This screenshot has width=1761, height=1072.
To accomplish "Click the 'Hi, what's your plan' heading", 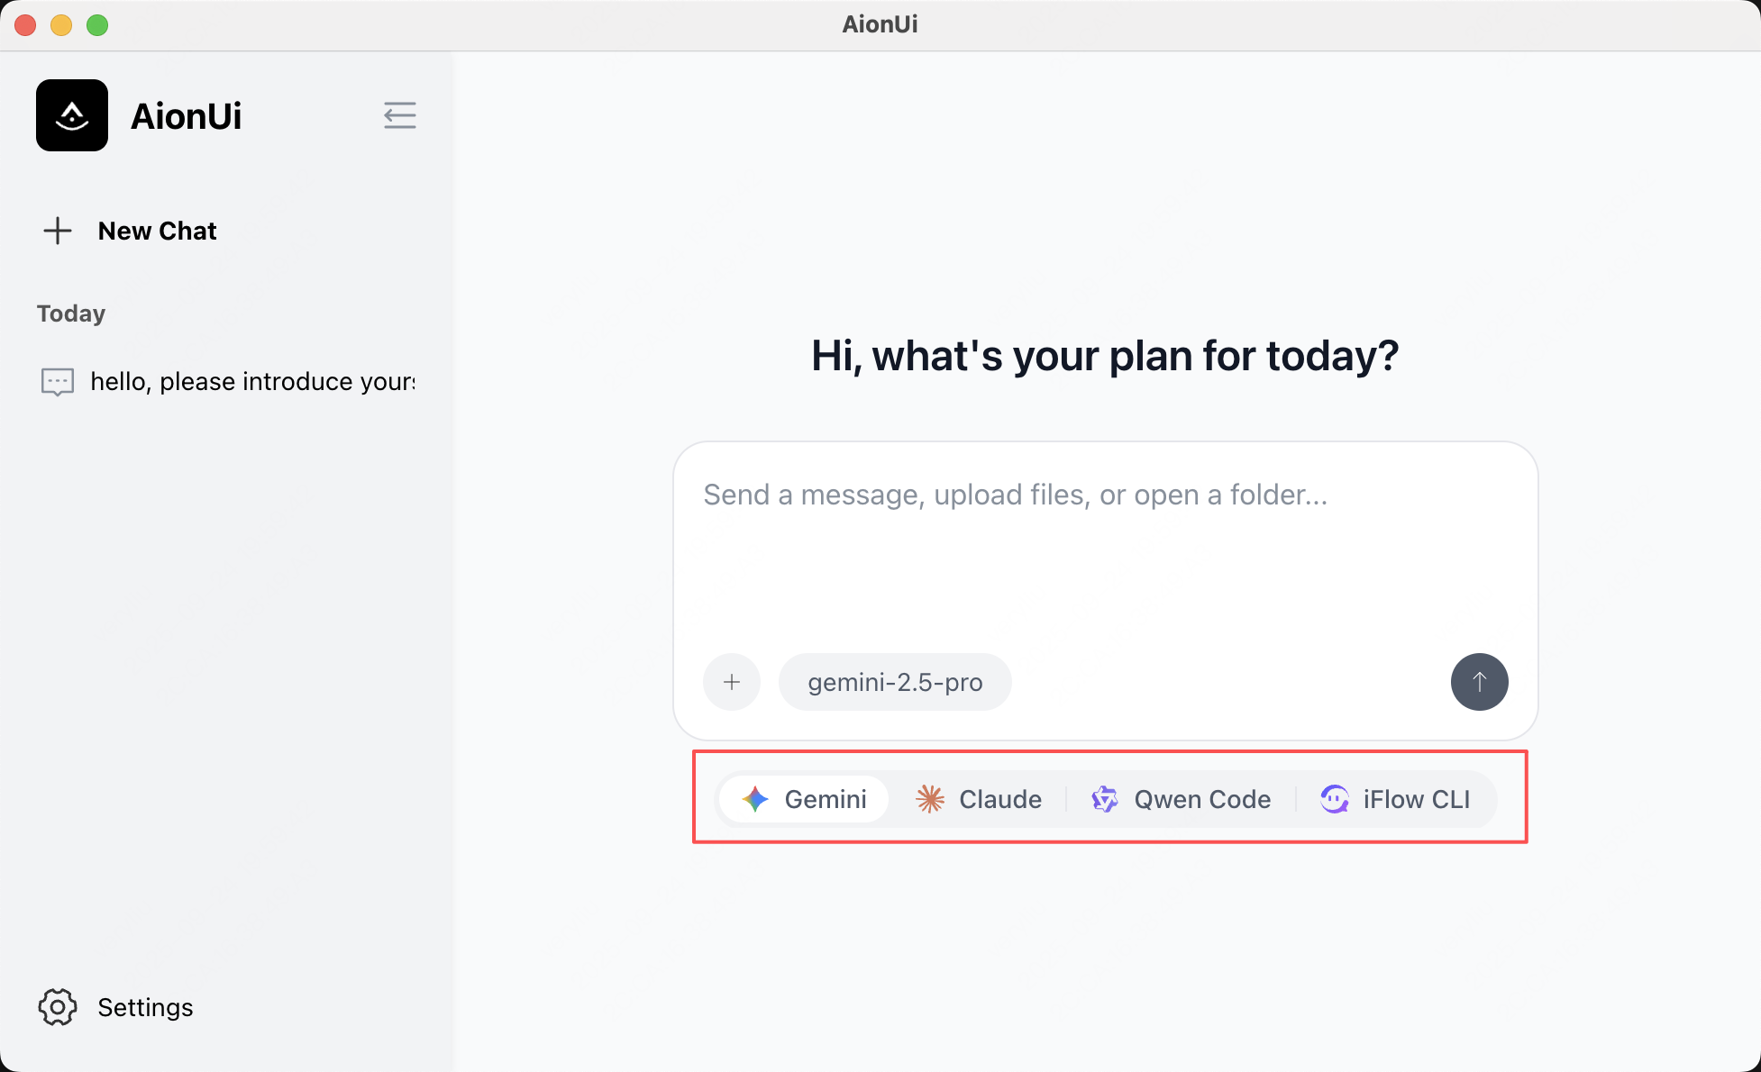I will pyautogui.click(x=1105, y=356).
